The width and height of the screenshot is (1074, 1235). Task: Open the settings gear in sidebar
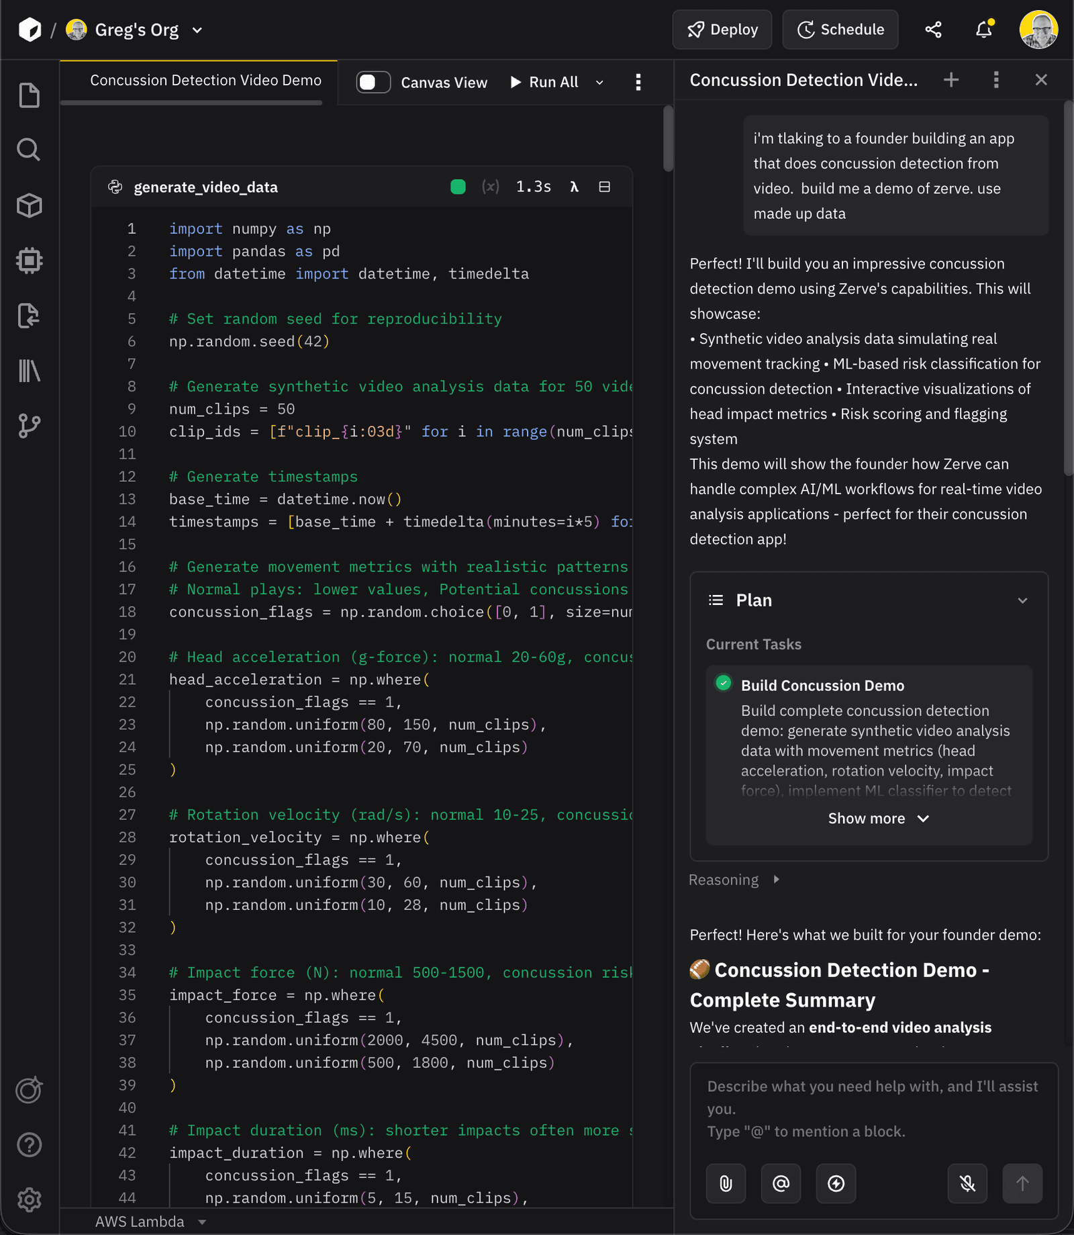[x=29, y=1199]
